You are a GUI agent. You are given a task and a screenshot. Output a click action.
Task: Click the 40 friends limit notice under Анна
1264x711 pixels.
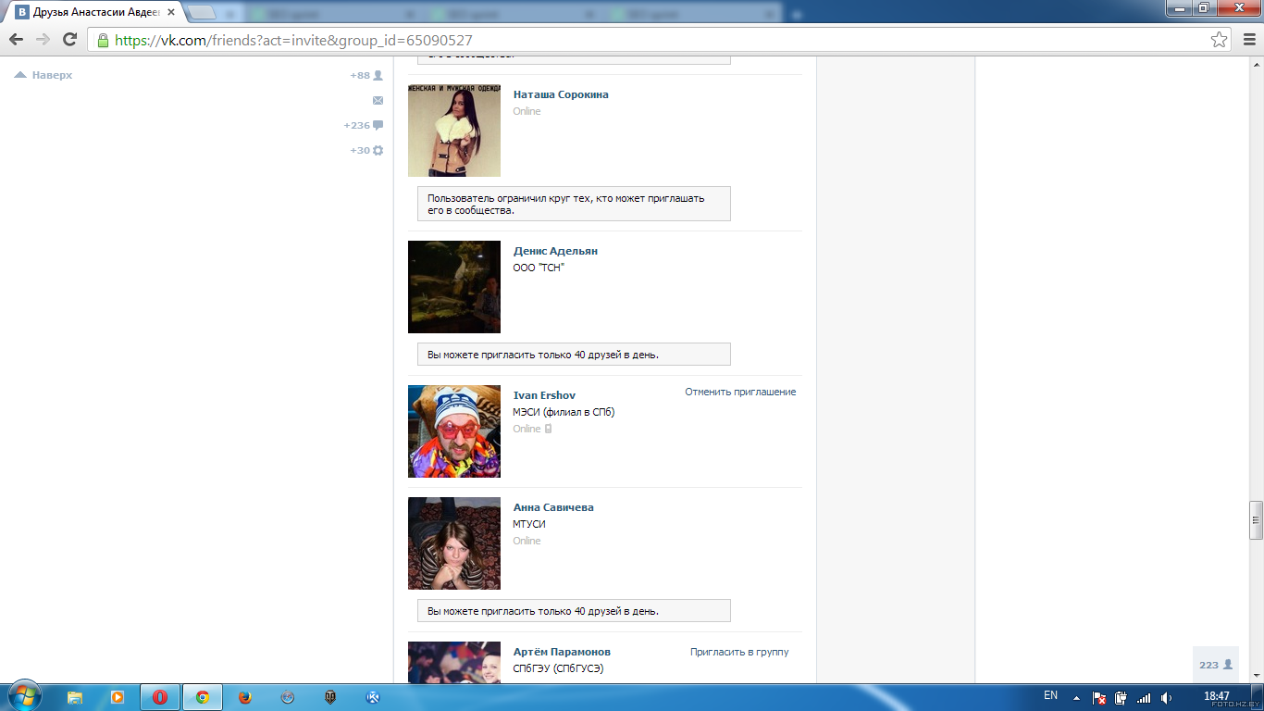tap(574, 611)
